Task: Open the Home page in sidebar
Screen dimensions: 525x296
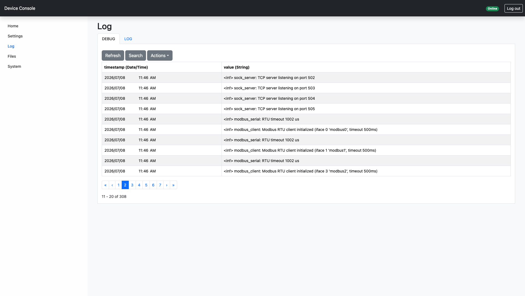Action: click(13, 26)
